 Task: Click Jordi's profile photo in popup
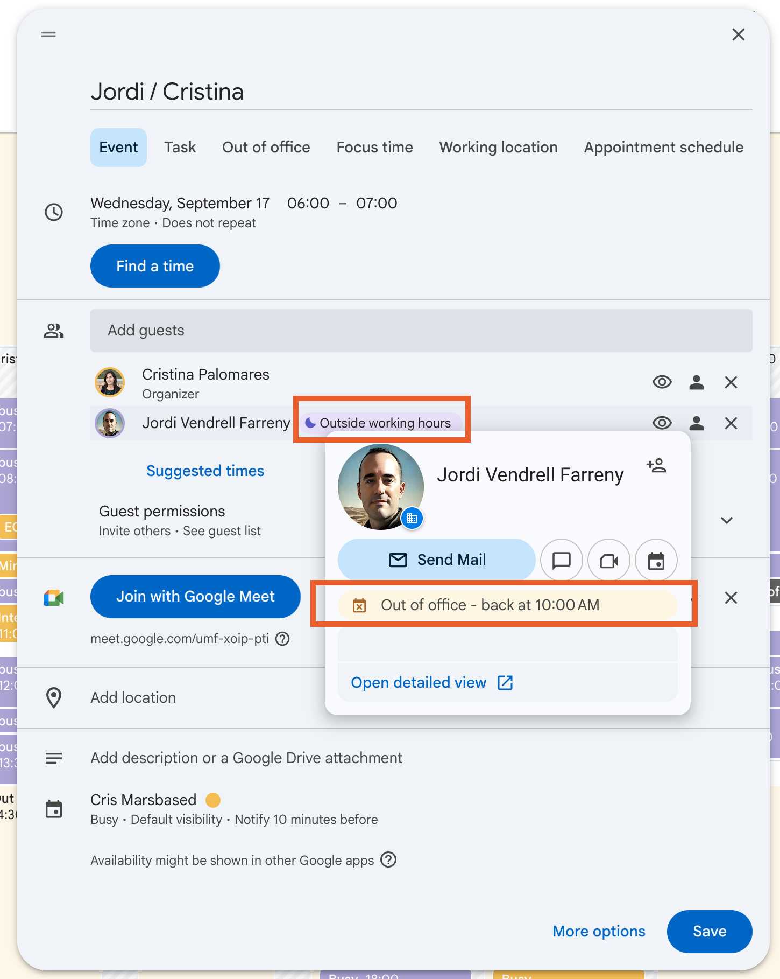[380, 487]
